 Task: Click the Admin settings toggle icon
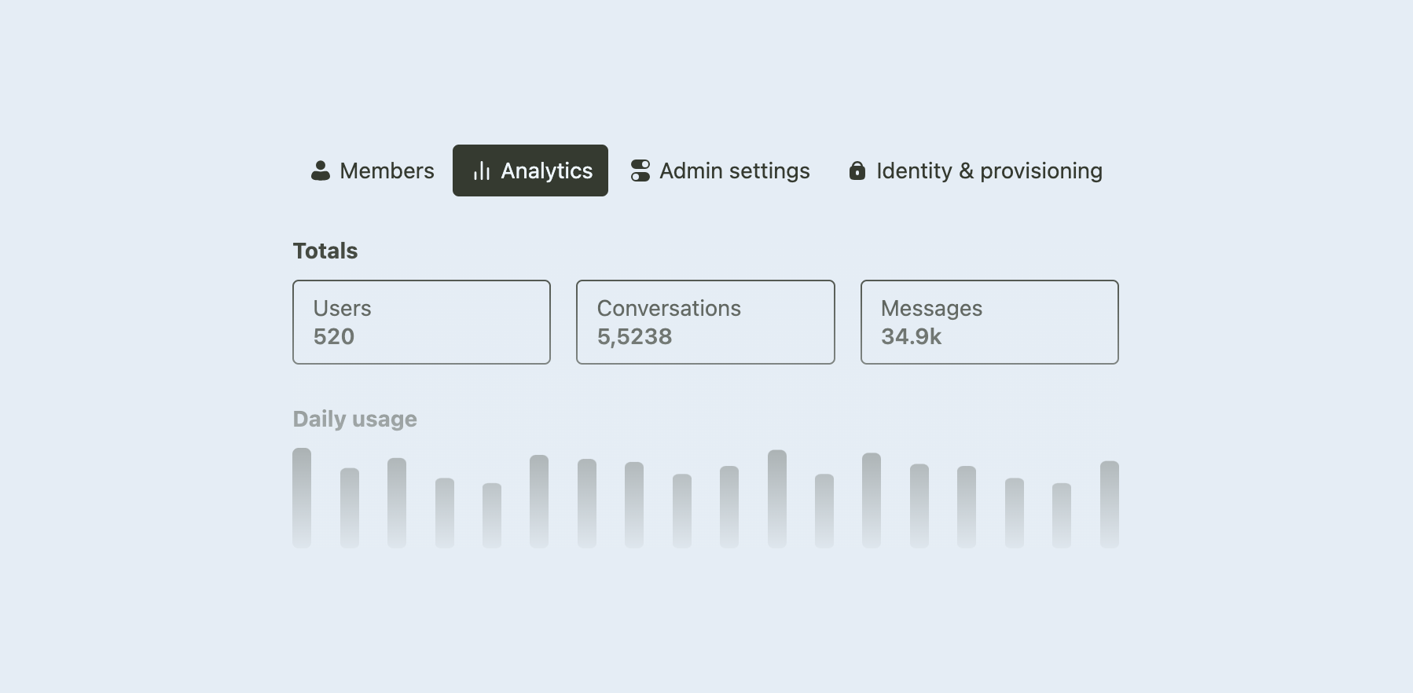coord(640,170)
